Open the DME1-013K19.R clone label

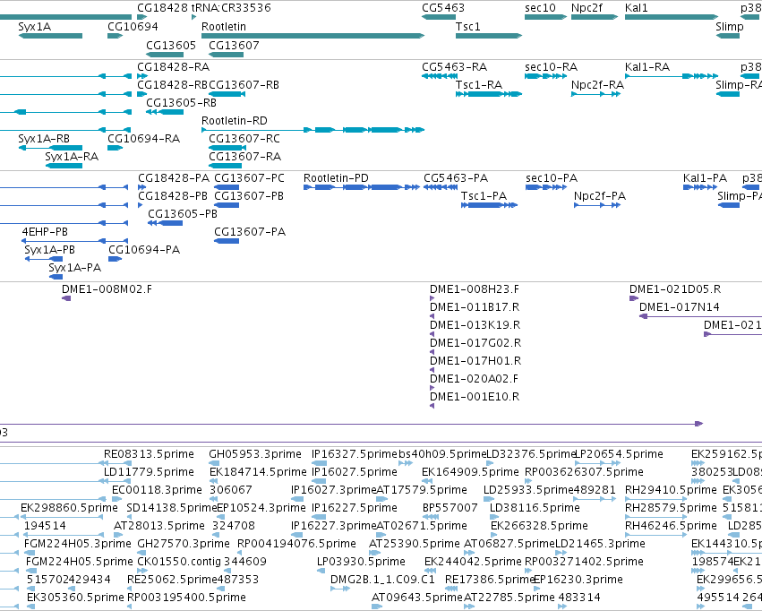pos(475,326)
